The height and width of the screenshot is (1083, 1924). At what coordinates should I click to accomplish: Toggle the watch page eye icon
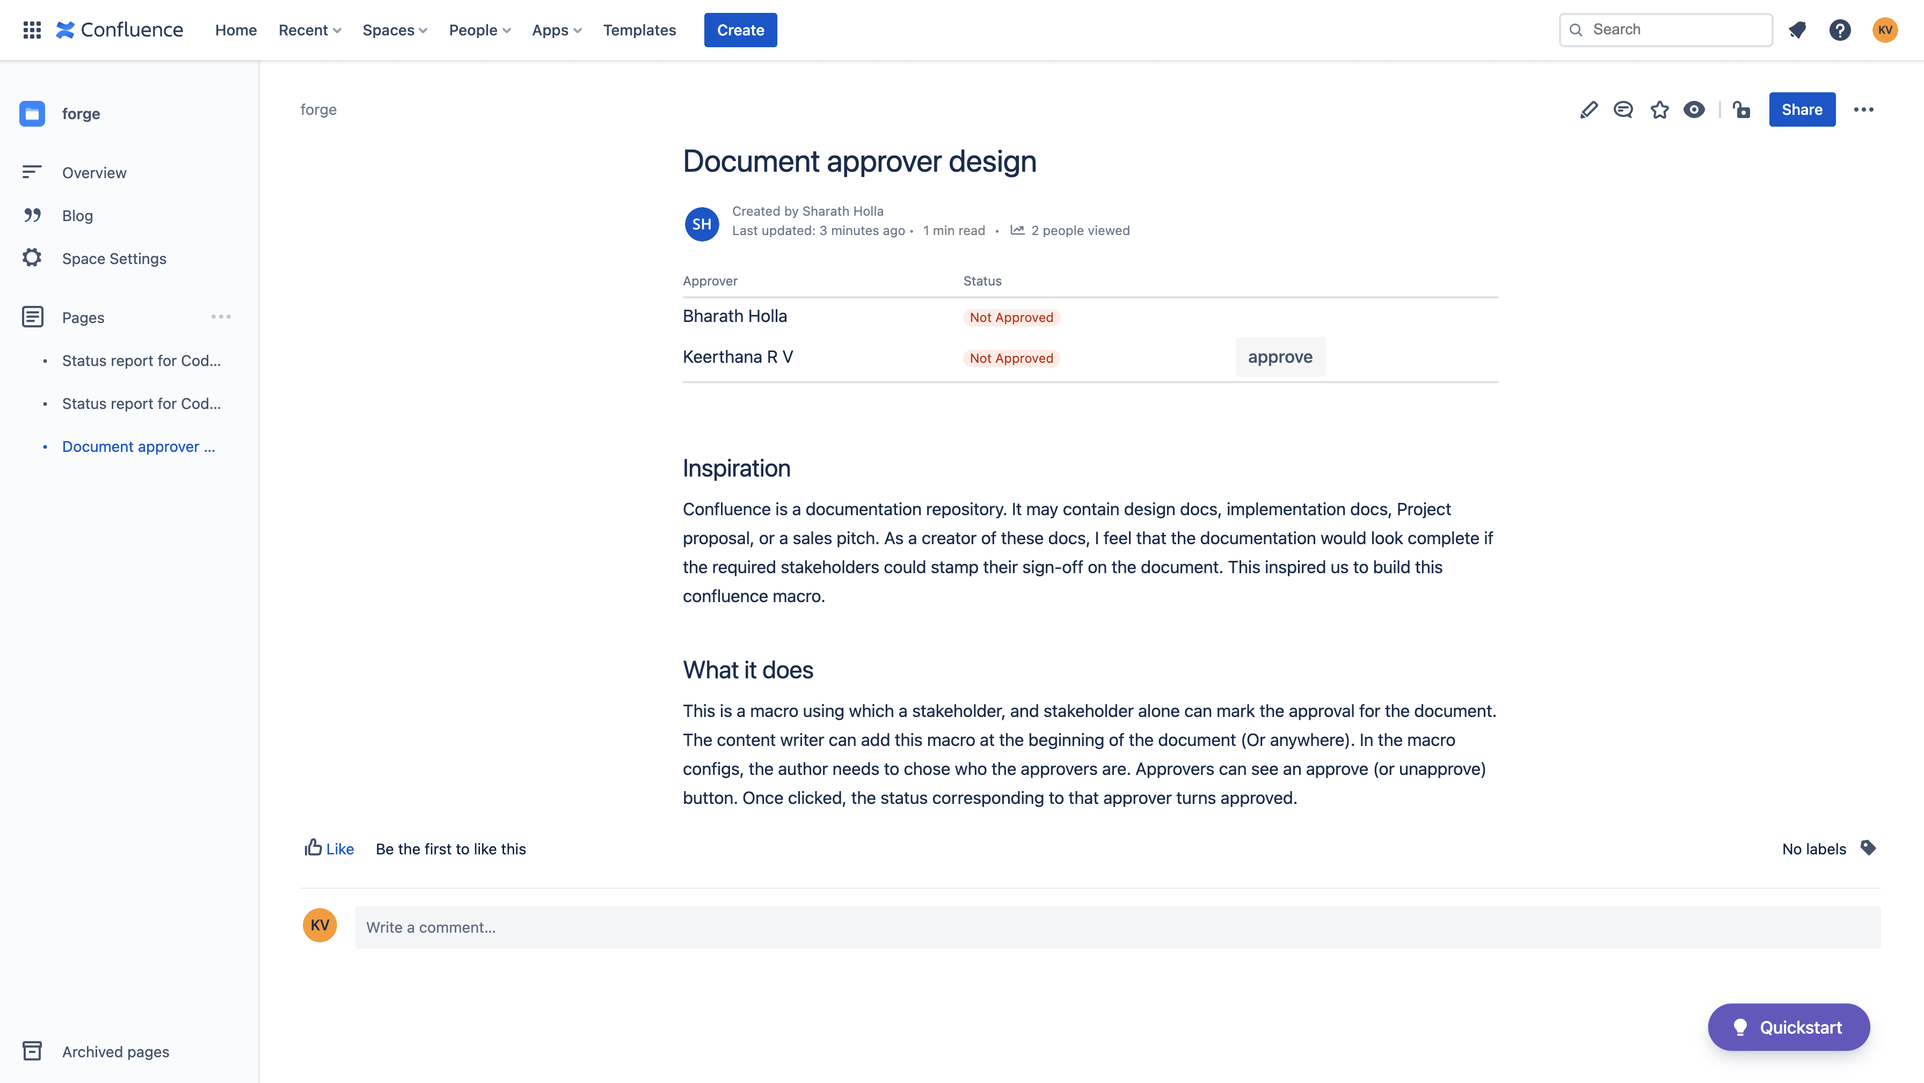pyautogui.click(x=1694, y=110)
